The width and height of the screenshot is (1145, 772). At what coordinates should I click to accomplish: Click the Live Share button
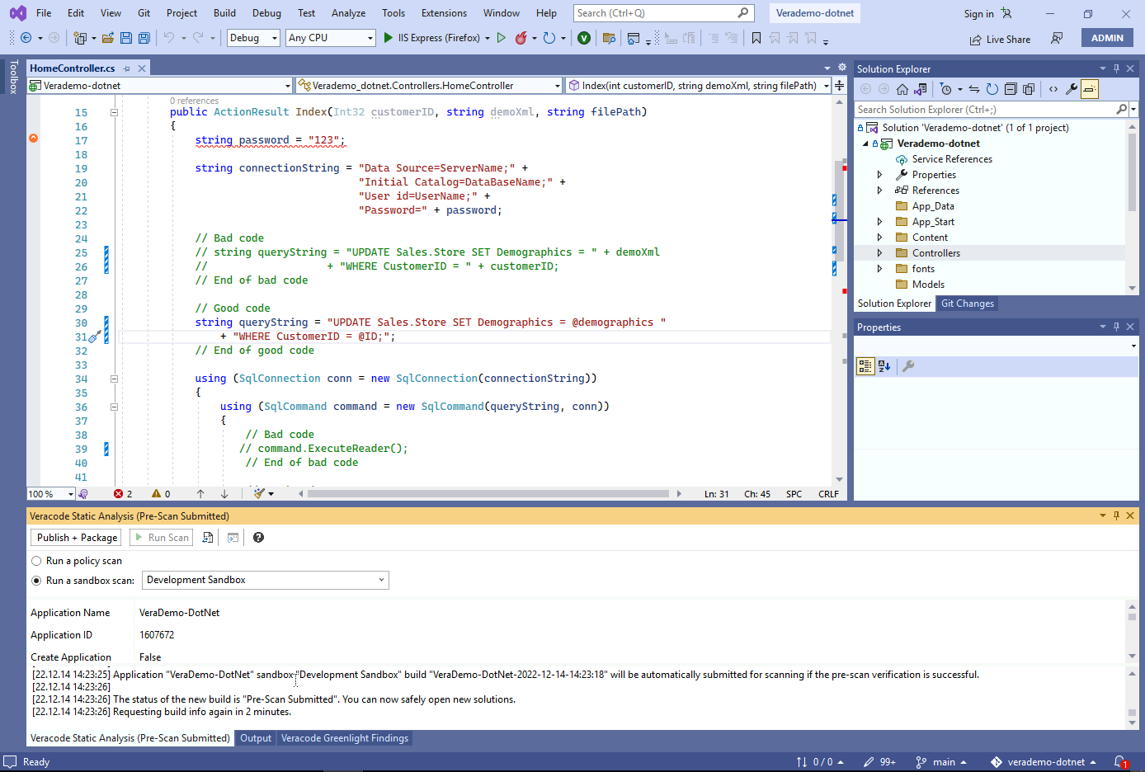tap(1000, 39)
